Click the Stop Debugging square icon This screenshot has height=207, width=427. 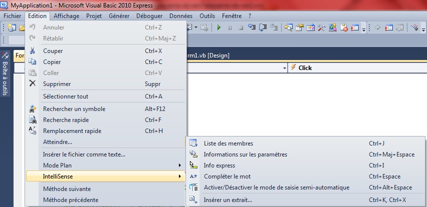click(241, 27)
